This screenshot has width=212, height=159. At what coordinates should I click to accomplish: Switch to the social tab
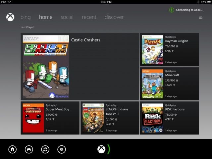point(67,17)
